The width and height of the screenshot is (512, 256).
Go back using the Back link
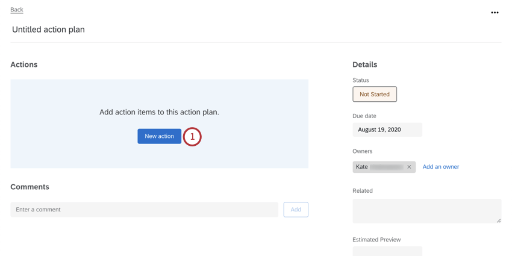coord(17,10)
